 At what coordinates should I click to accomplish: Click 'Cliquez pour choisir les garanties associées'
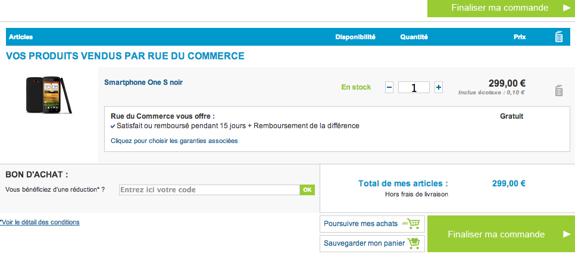click(174, 140)
